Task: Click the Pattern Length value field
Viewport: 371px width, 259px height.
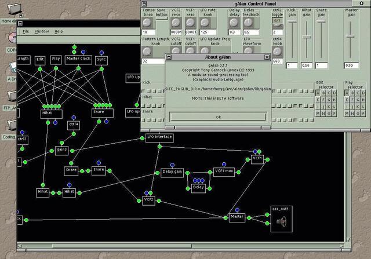Action: coord(152,61)
